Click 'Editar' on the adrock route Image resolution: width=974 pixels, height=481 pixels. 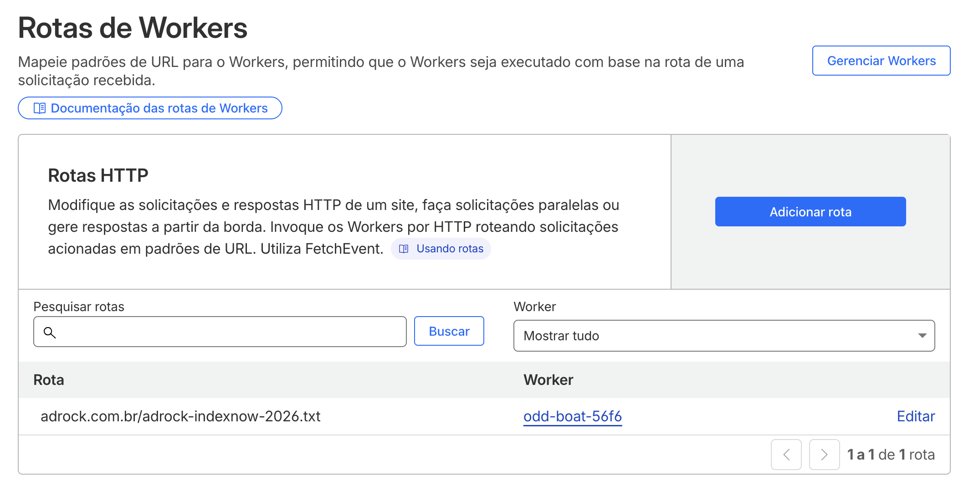(x=915, y=416)
